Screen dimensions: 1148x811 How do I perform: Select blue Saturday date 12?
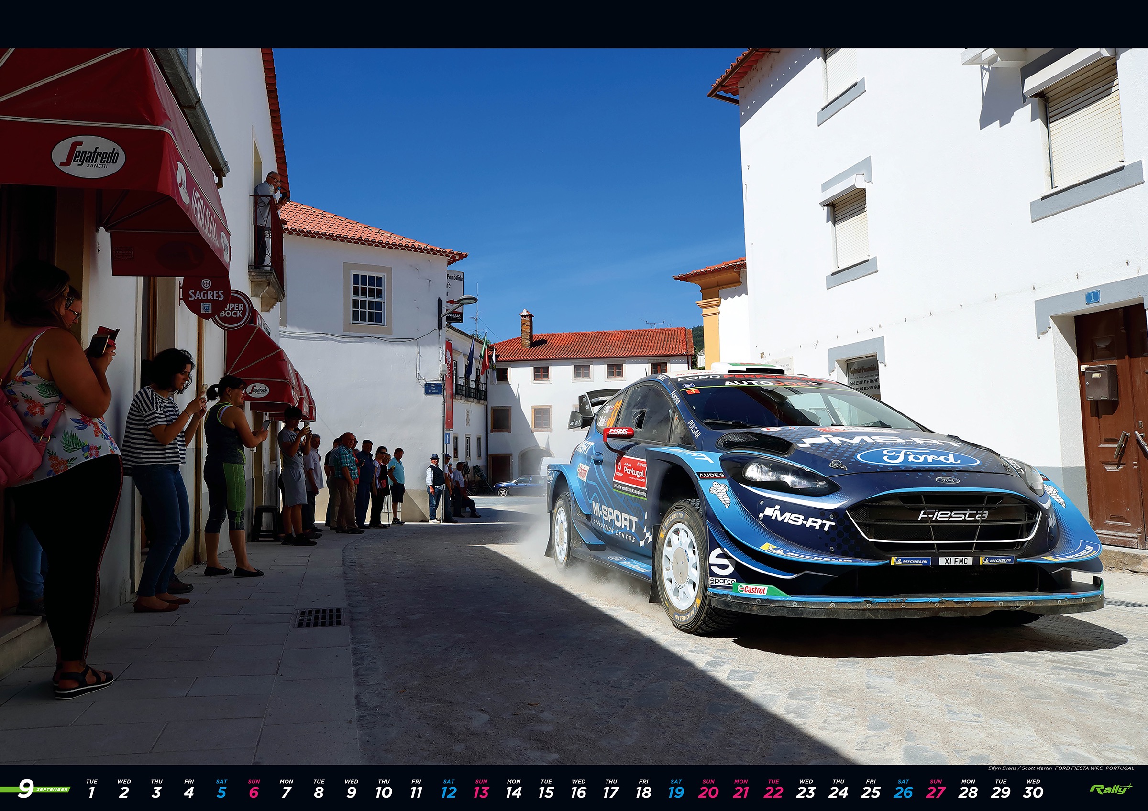(449, 792)
